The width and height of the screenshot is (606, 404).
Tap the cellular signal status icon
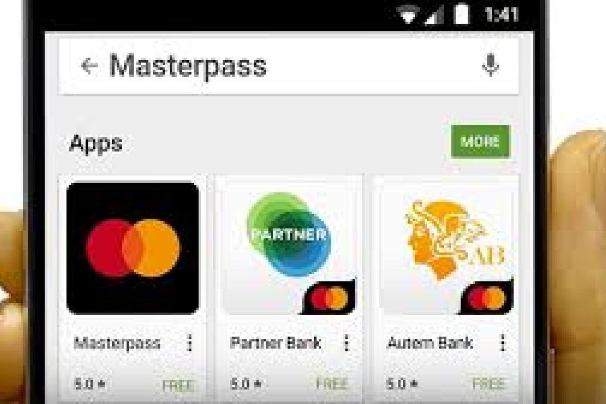434,15
